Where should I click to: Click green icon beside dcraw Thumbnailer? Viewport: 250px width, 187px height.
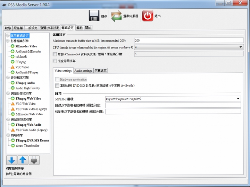(x=13, y=145)
